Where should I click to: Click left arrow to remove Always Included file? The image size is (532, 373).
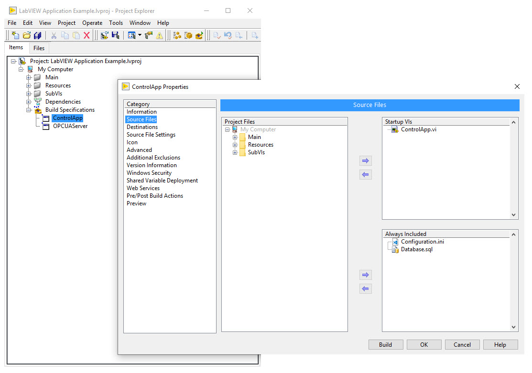[x=365, y=289]
